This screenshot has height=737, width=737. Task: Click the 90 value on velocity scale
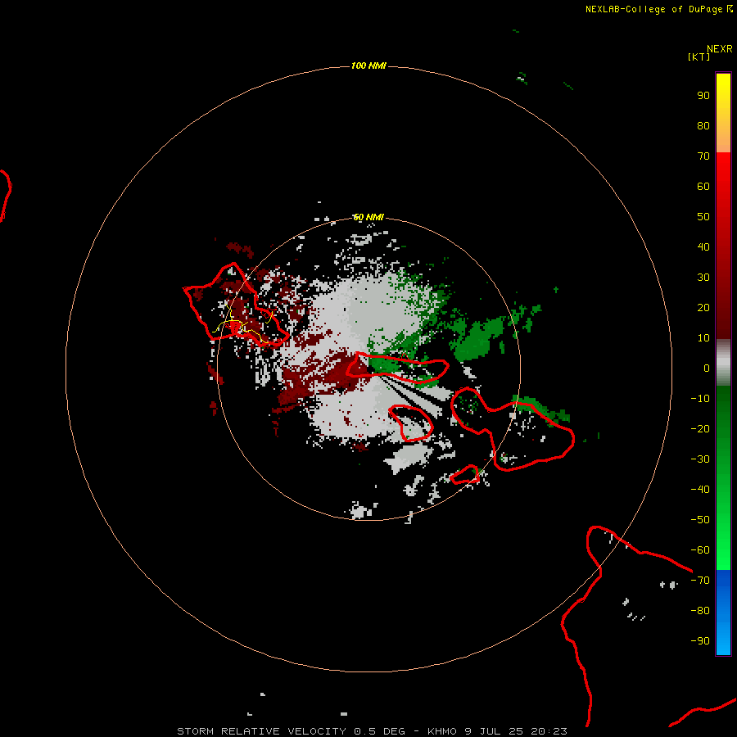[703, 96]
